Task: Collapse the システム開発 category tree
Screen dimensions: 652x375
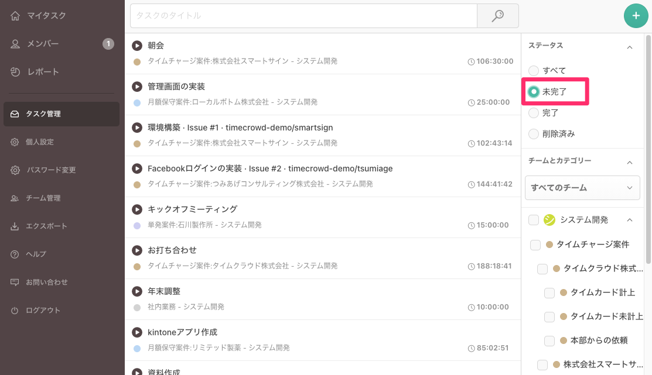Action: (x=630, y=219)
